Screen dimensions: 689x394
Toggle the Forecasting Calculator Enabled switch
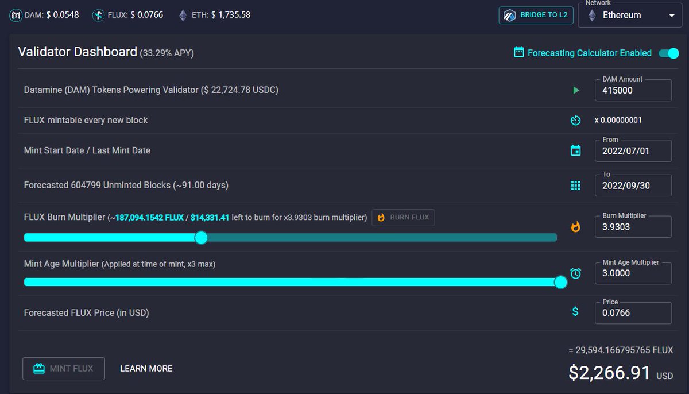pyautogui.click(x=669, y=53)
